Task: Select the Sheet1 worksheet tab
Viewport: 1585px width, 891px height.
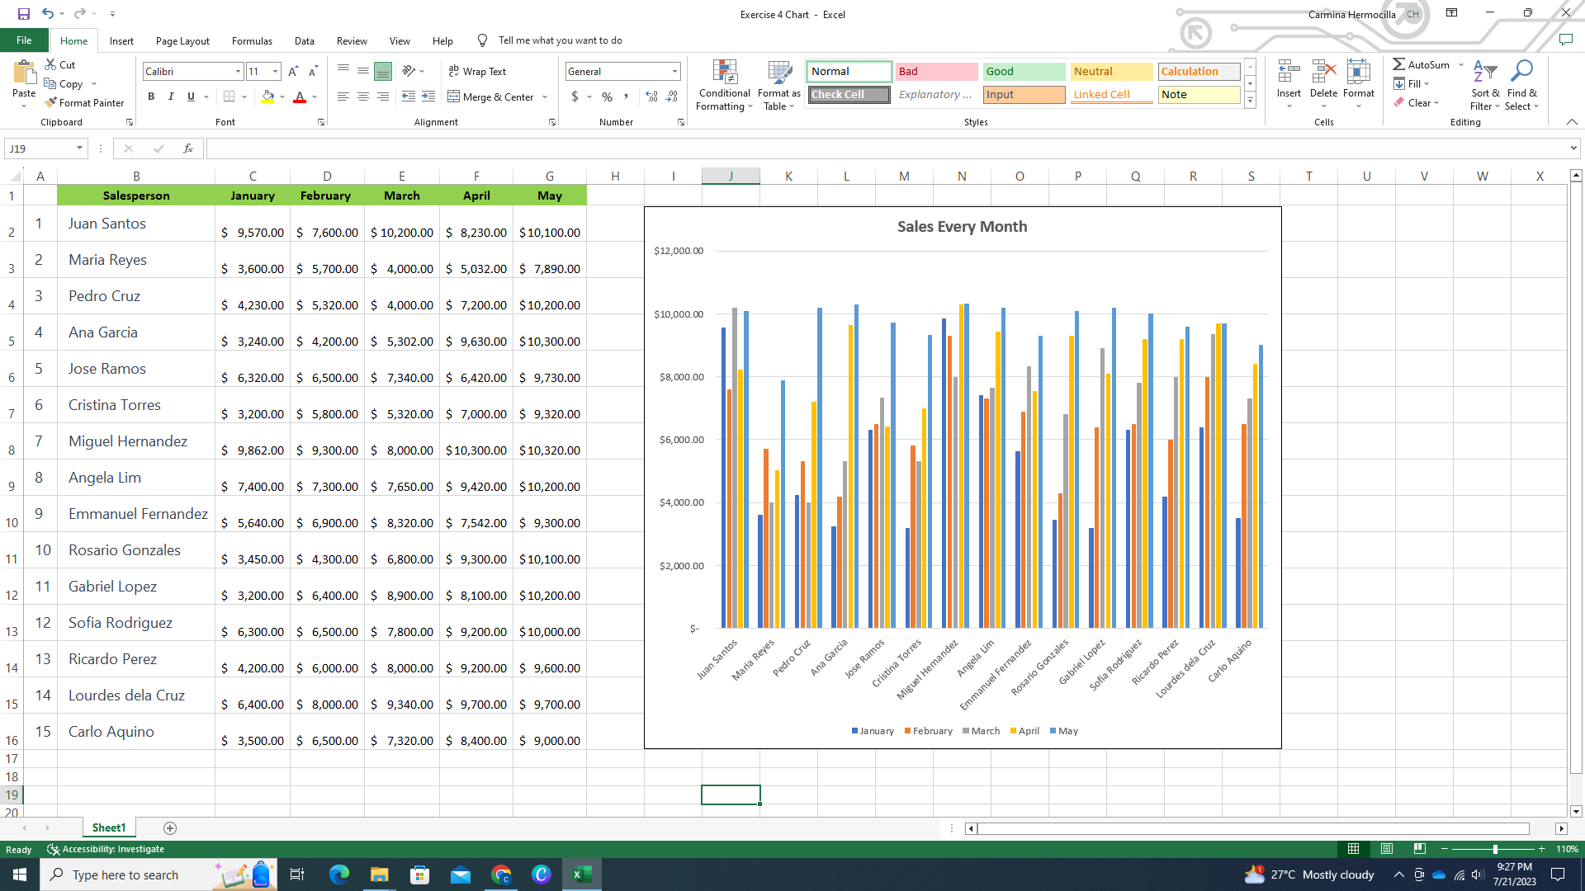Action: [x=109, y=828]
